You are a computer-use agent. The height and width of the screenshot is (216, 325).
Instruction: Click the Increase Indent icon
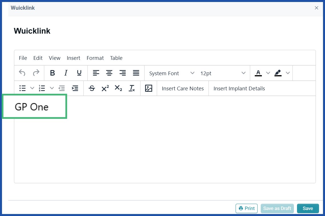75,88
